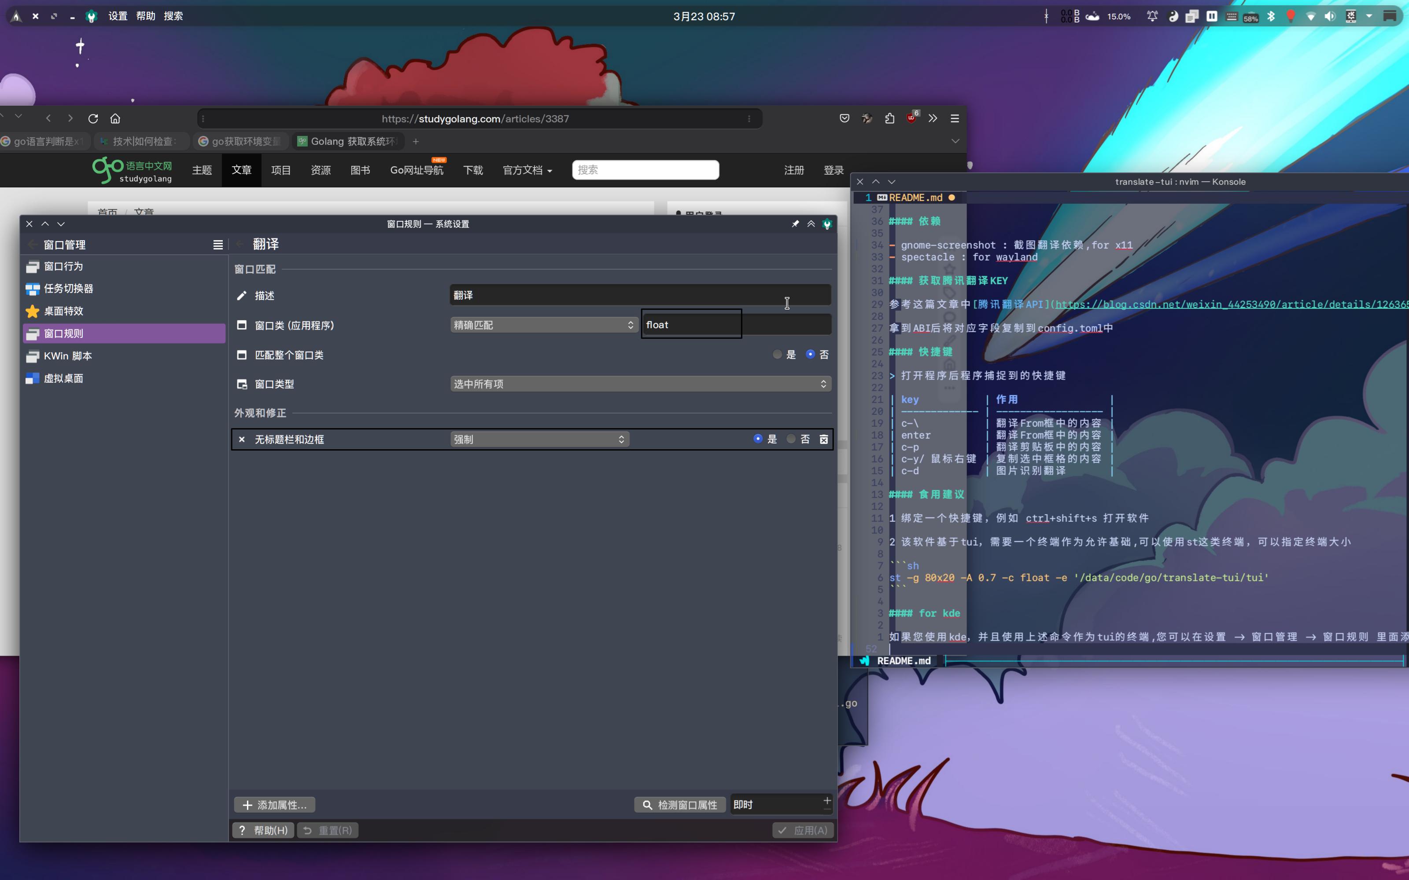Focus the studygolang 搜索 box

click(x=645, y=170)
